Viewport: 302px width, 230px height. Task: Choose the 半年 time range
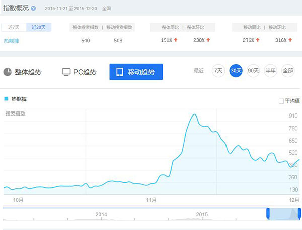tap(270, 71)
